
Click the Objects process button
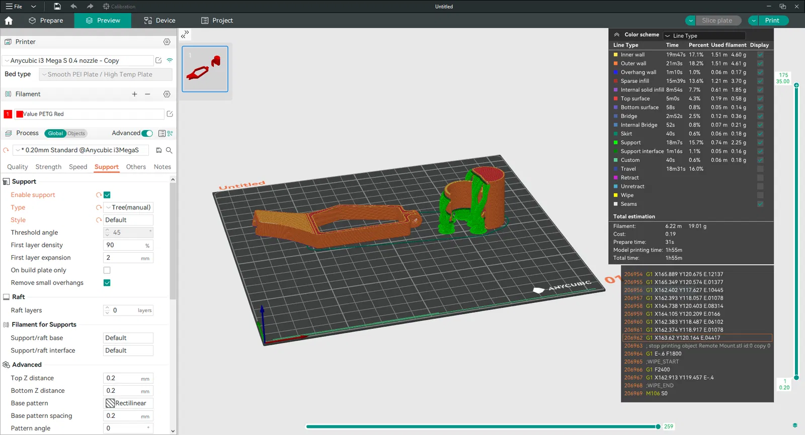[x=76, y=134]
